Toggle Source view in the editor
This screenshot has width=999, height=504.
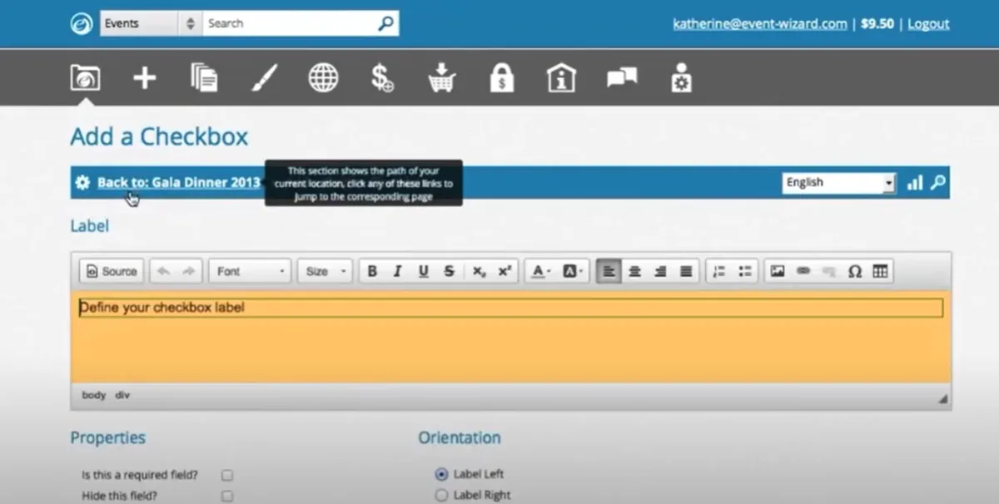tap(112, 271)
